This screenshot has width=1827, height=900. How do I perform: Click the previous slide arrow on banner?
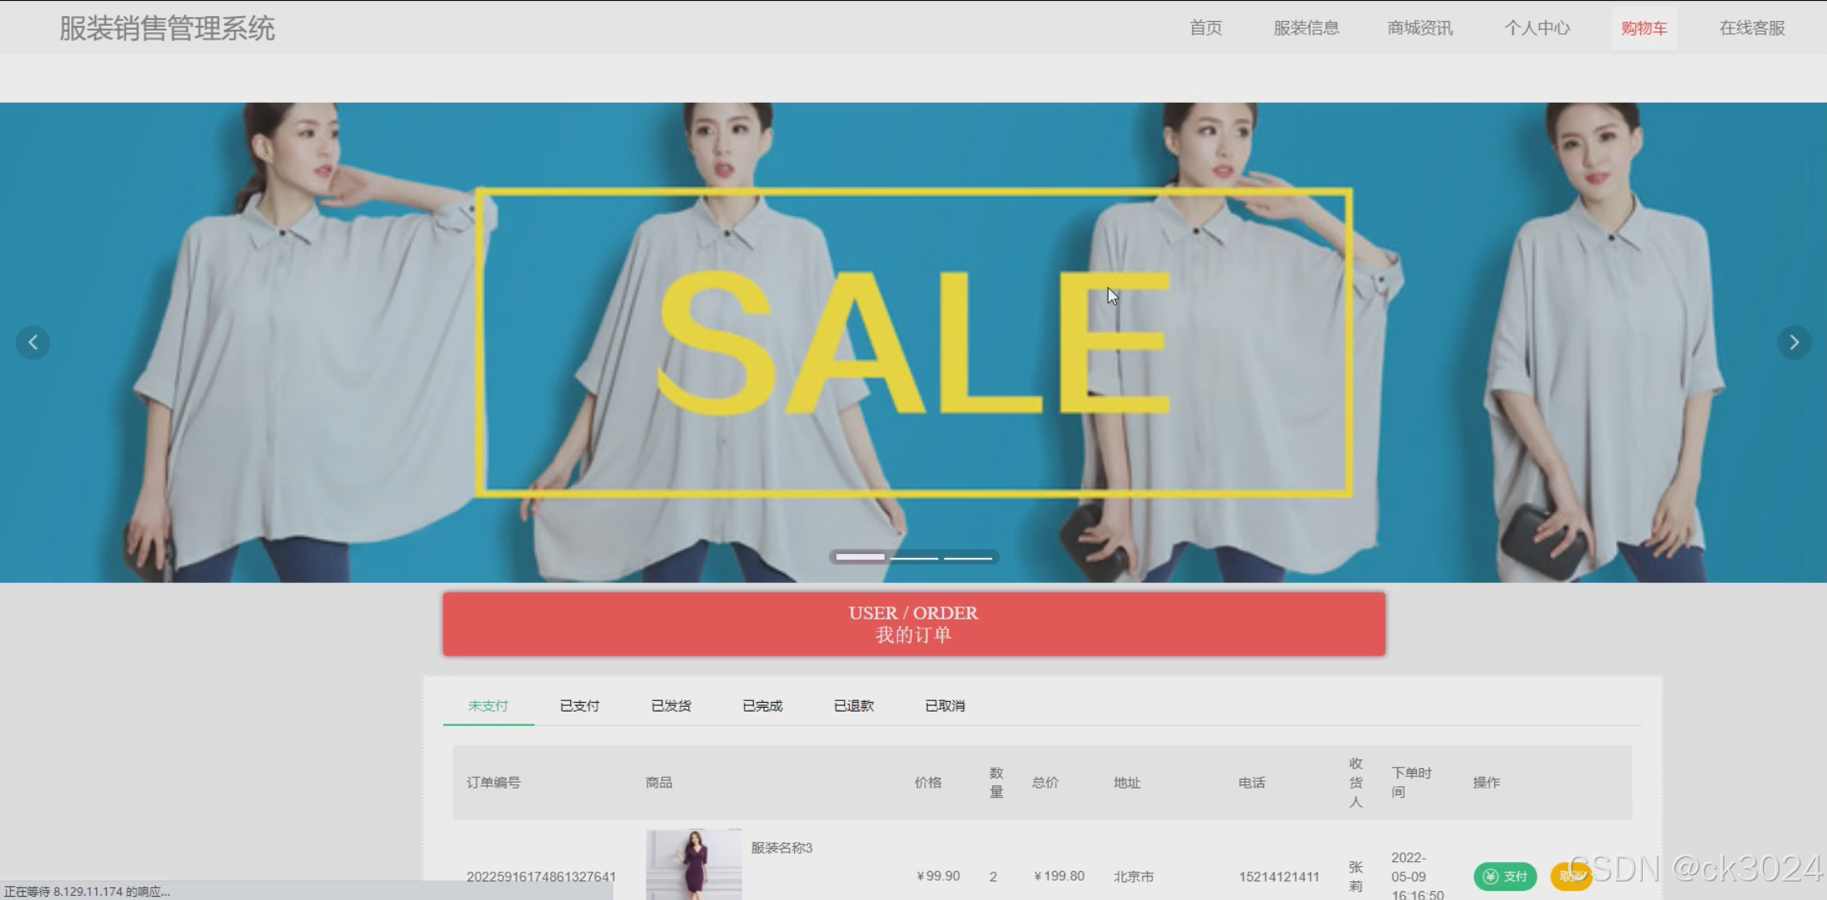(x=32, y=342)
